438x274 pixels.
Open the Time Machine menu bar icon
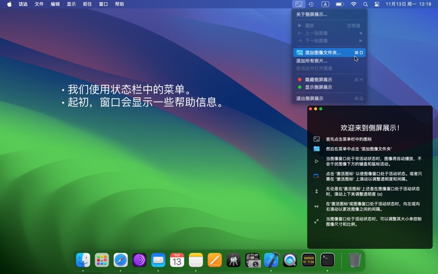311,4
